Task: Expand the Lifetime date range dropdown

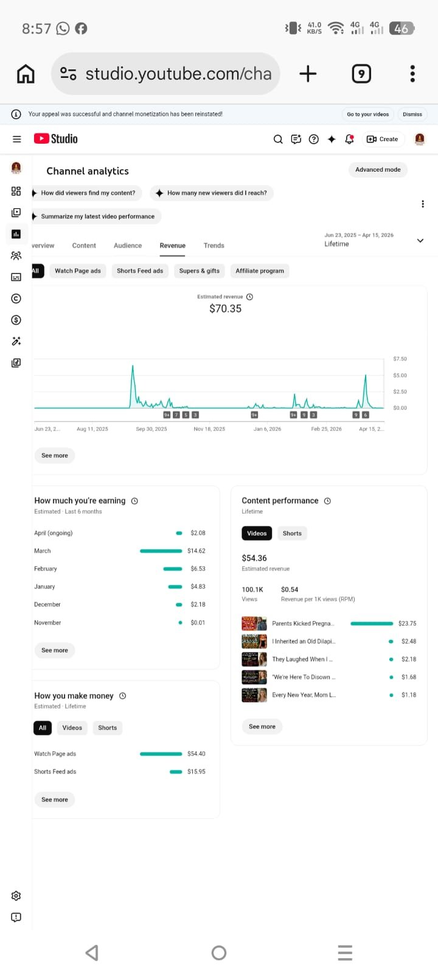Action: point(420,240)
